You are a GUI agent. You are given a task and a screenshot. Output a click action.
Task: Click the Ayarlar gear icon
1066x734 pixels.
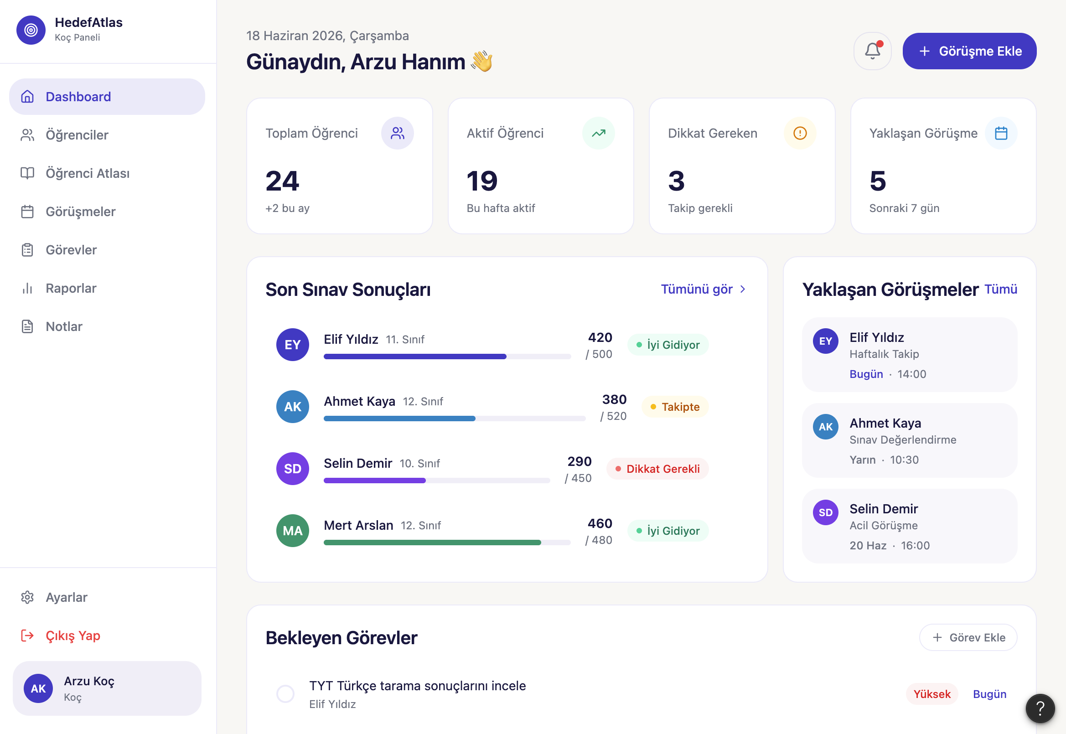[28, 597]
